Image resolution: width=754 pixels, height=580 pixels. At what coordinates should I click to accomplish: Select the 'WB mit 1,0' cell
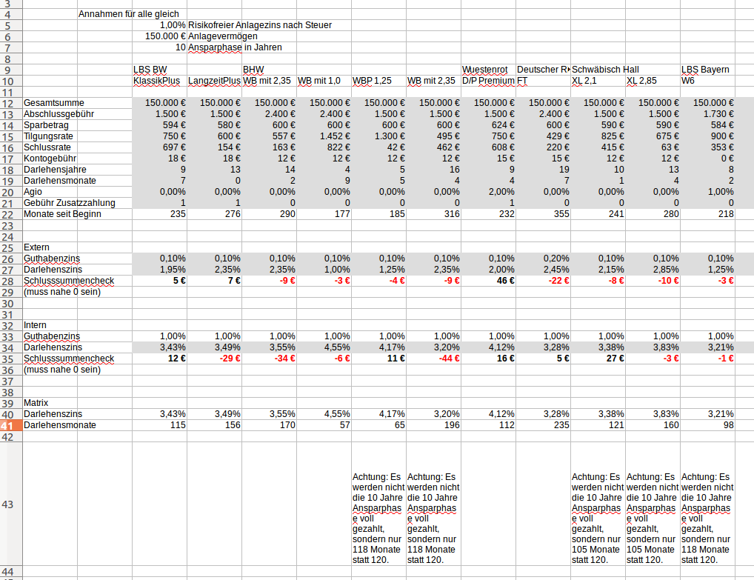click(324, 80)
